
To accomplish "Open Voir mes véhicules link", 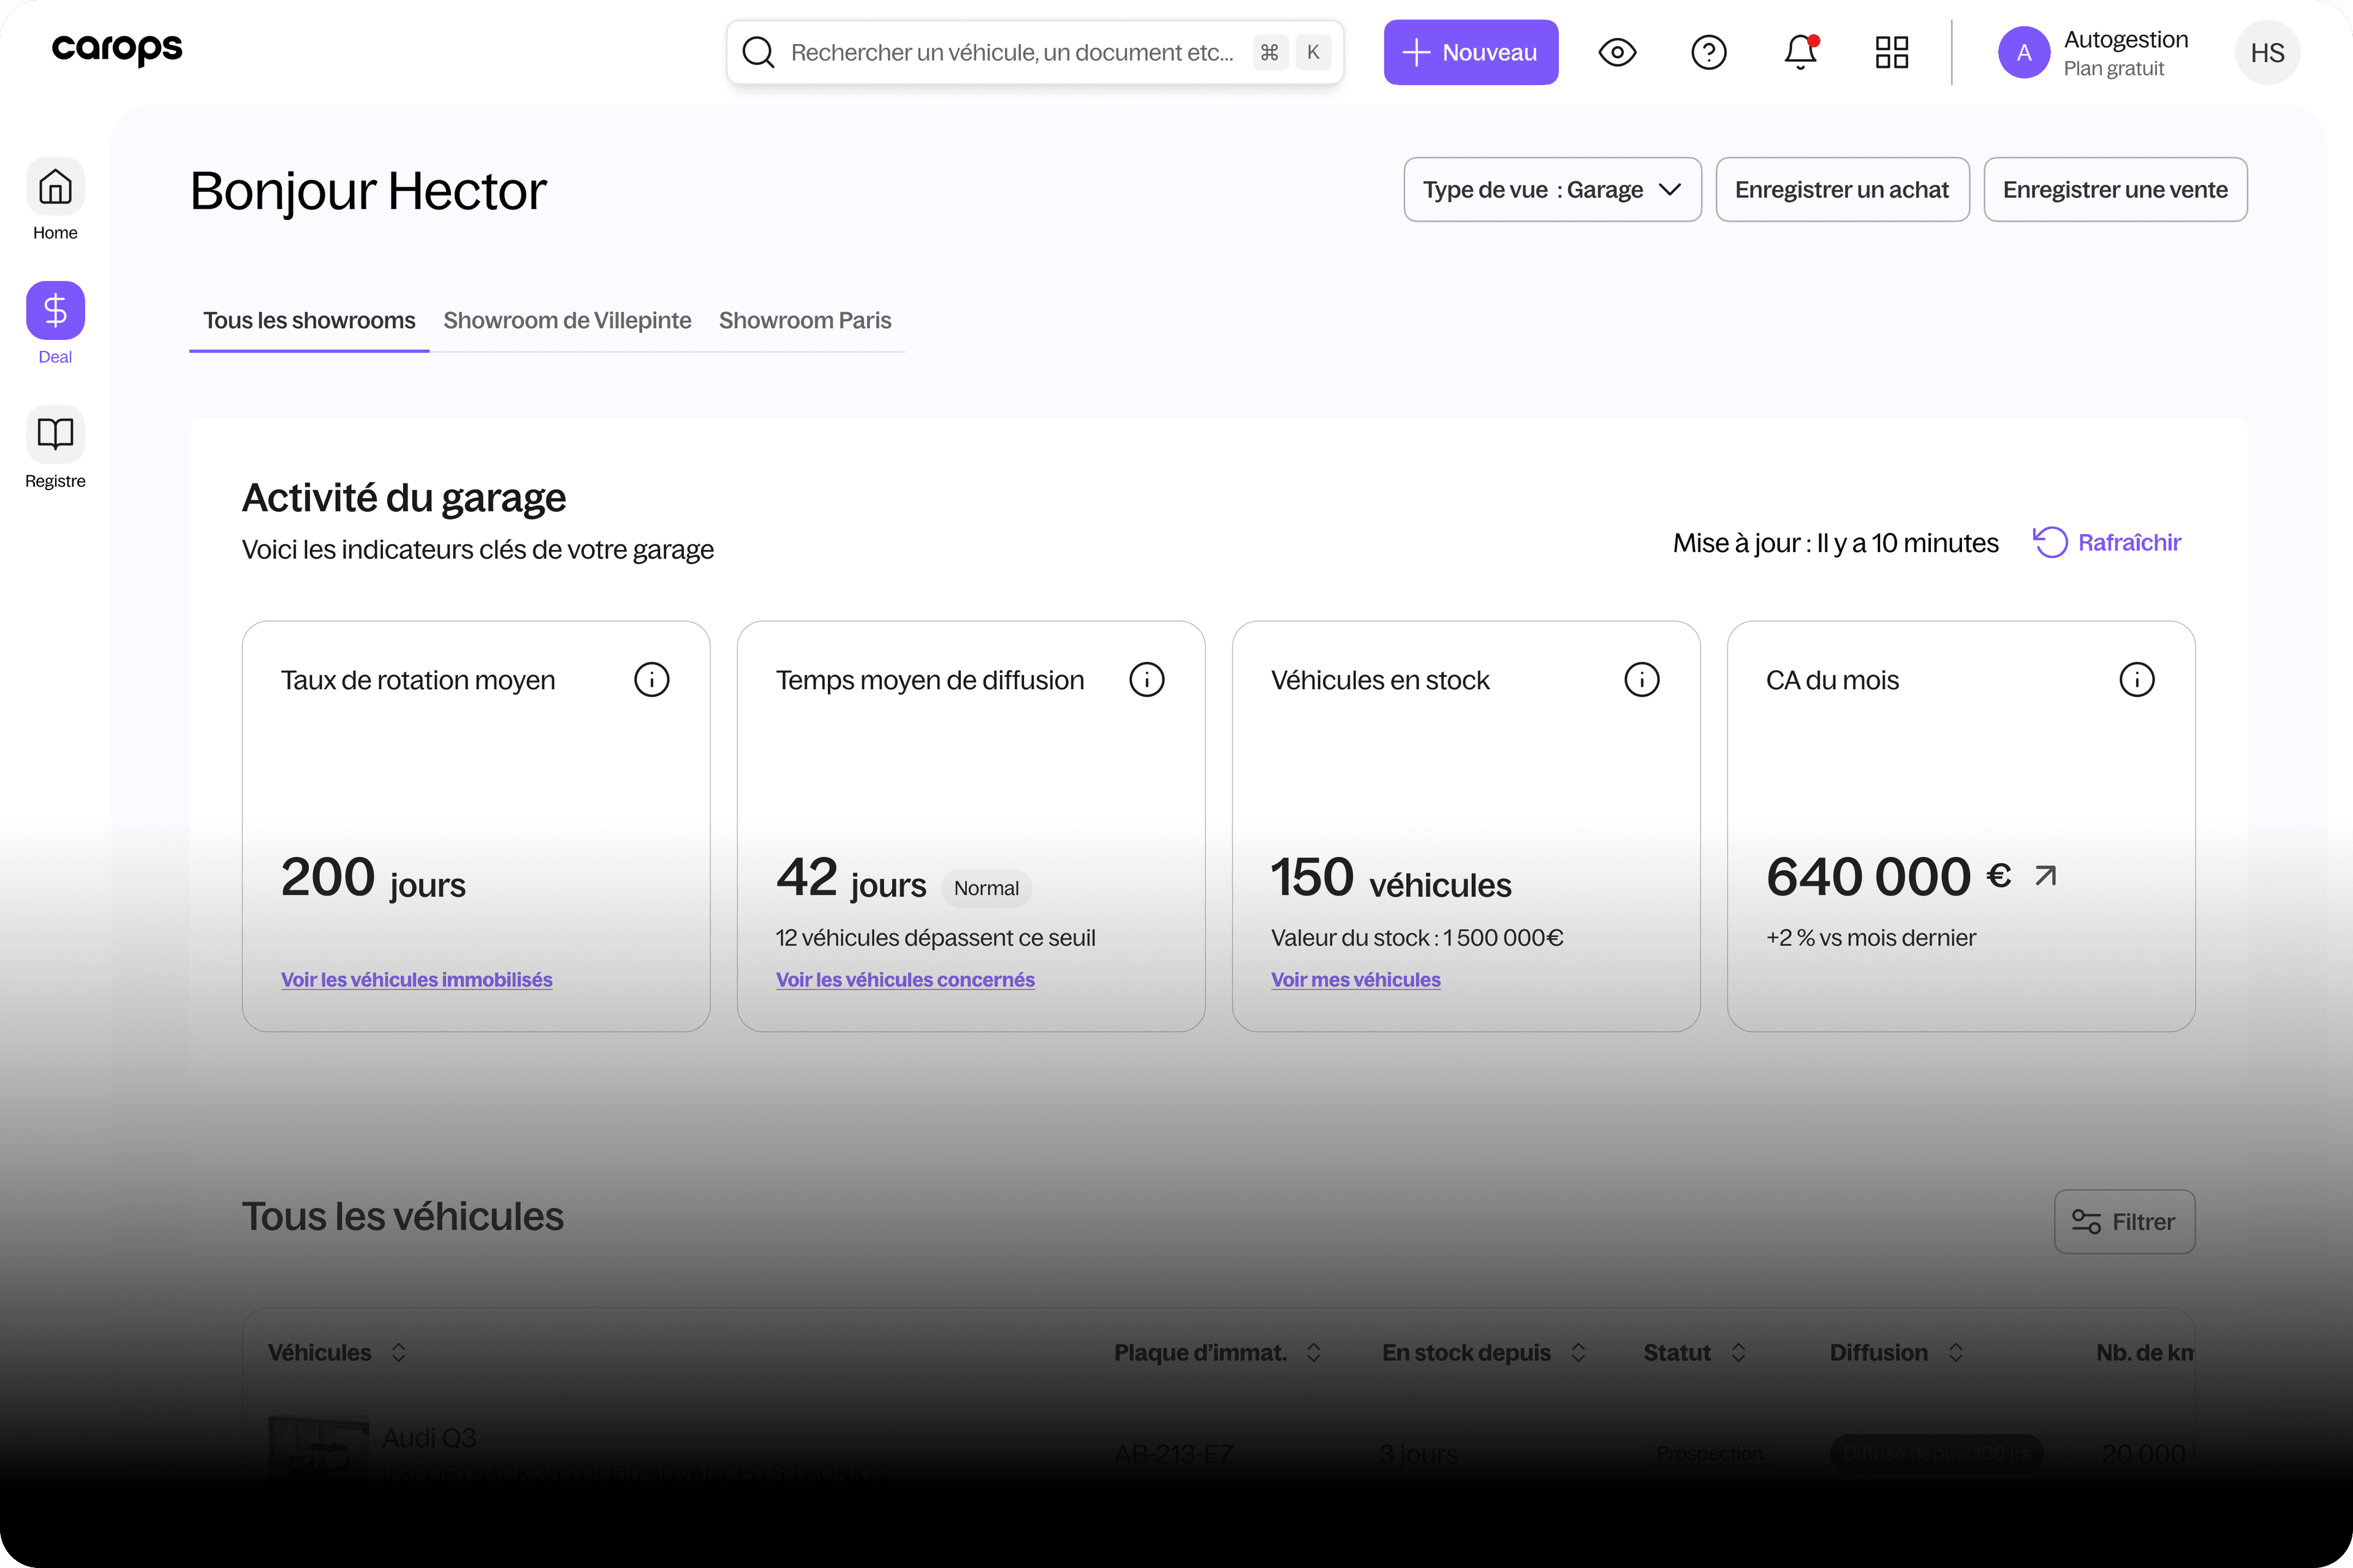I will (1355, 980).
